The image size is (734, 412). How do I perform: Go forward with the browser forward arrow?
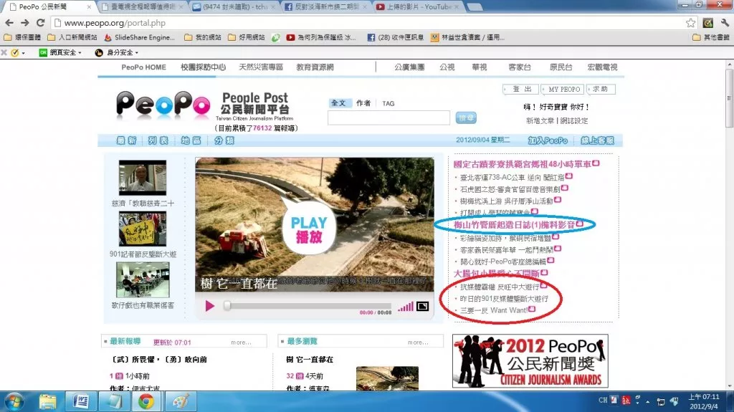[25, 22]
